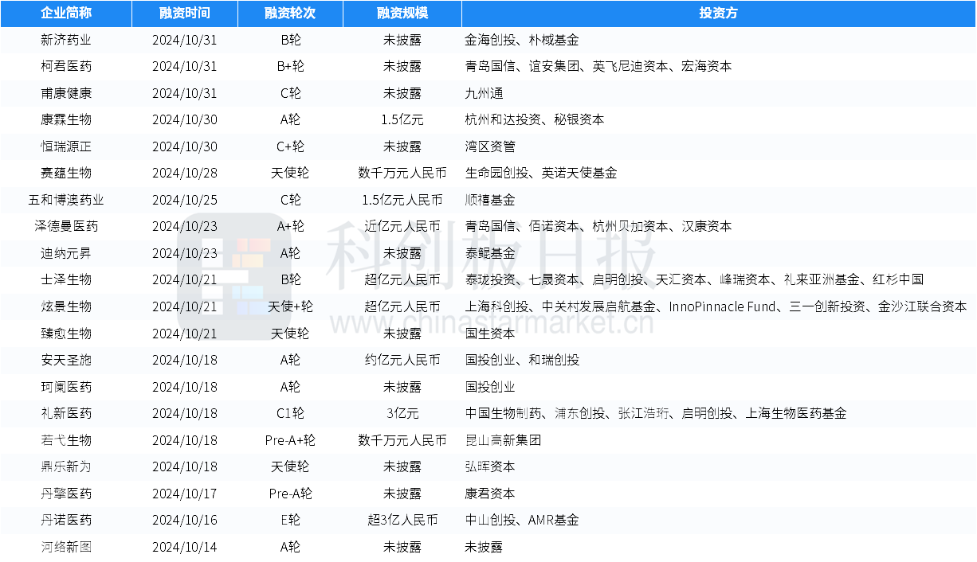Select the 超3亿人民币 amount cell
The width and height of the screenshot is (977, 562).
point(402,520)
